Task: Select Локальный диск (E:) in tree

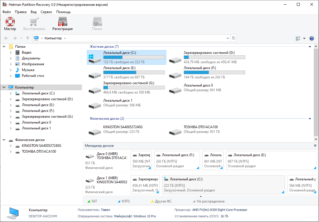Action: 38,105
